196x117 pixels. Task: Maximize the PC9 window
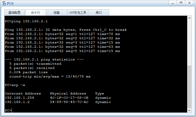tap(180, 3)
